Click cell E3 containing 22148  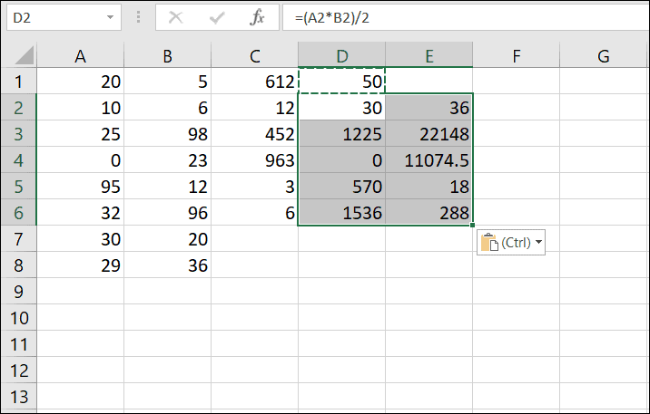point(429,133)
